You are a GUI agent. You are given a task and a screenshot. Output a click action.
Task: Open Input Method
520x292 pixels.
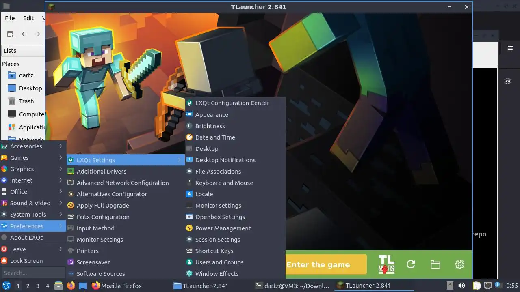(x=126, y=228)
